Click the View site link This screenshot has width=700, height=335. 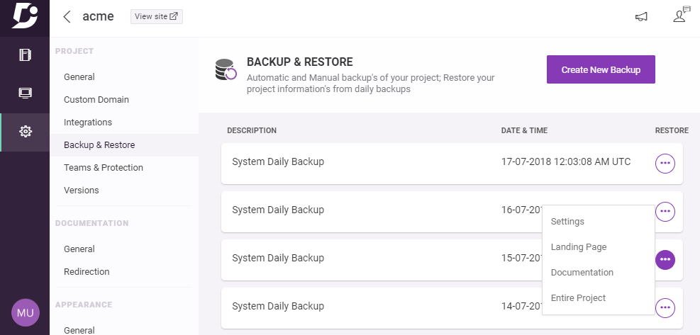[x=156, y=16]
